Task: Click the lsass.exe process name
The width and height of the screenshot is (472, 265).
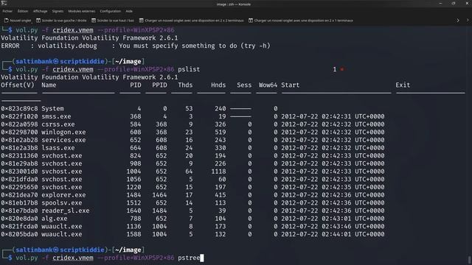Action: pos(58,147)
